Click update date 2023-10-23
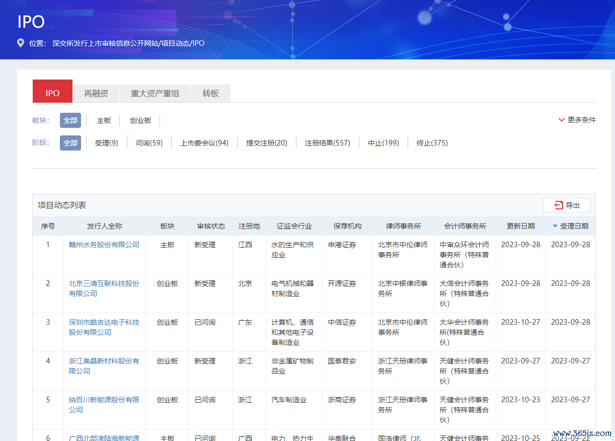The width and height of the screenshot is (615, 441). tap(521, 400)
